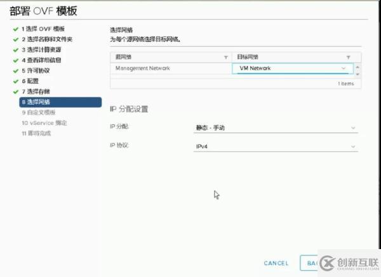This screenshot has height=277, width=381.
Task: Click the scroll down arrow of network table
Action: click(x=358, y=74)
